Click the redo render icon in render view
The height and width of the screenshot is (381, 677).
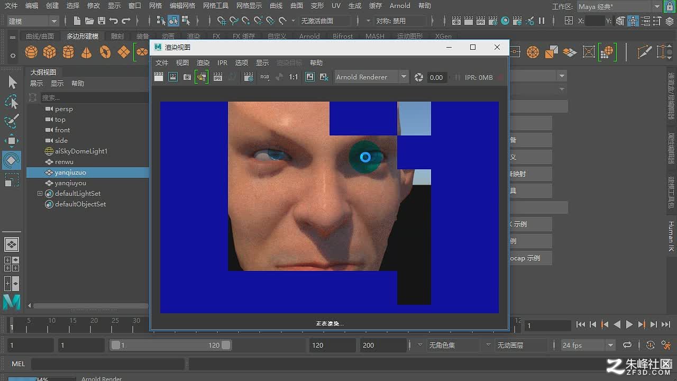(x=158, y=77)
